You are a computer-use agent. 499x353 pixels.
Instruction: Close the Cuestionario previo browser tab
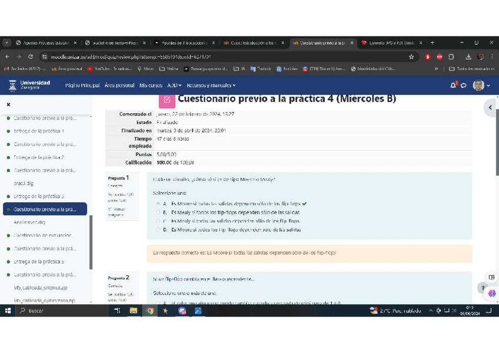coord(352,42)
